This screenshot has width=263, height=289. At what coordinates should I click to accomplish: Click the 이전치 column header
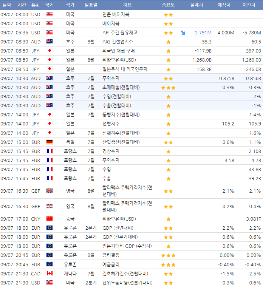coord(249,5)
